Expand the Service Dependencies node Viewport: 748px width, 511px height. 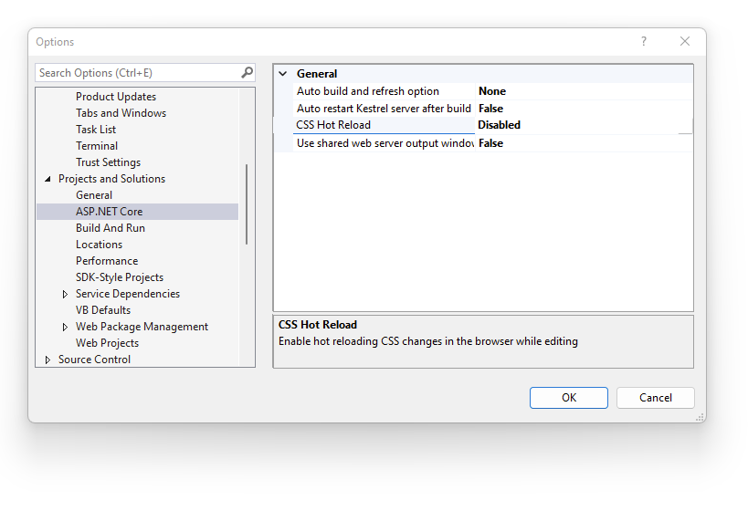(65, 294)
